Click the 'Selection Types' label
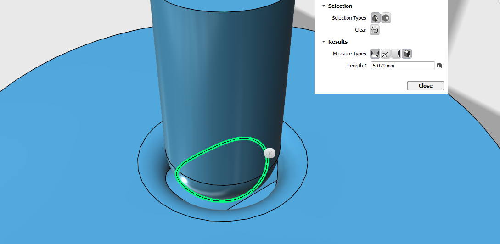This screenshot has height=244, width=500. coord(349,18)
